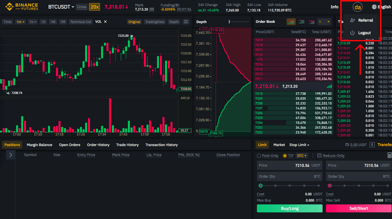
Task: Switch chart to Depth view
Action: pos(174,22)
